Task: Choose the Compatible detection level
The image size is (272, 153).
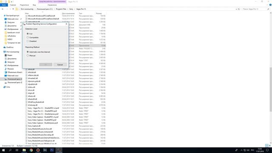Action: [x=32, y=37]
